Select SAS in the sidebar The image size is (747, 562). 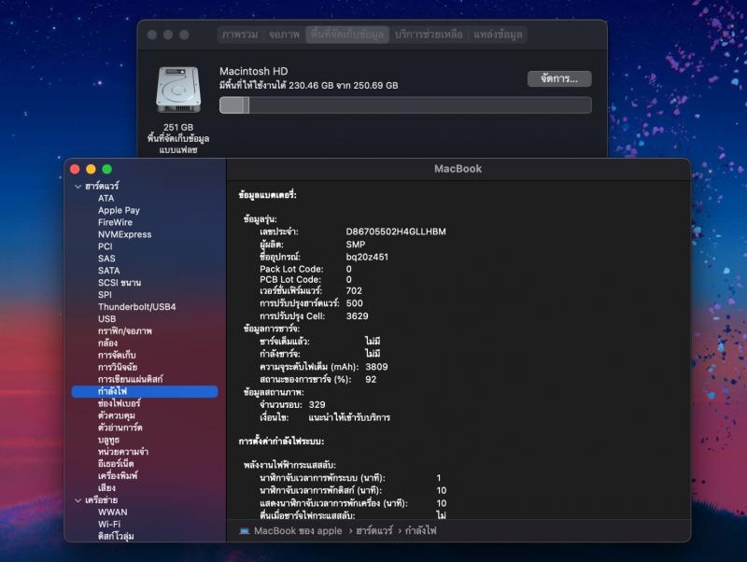(x=106, y=259)
